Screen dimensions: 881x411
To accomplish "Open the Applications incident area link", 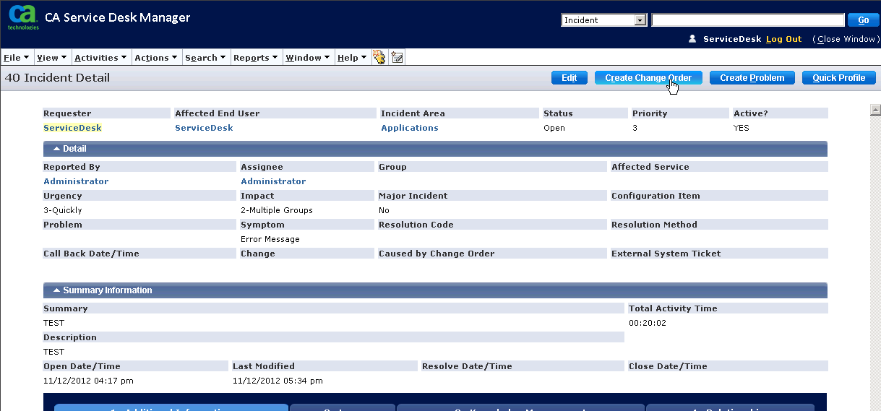I will click(x=410, y=128).
